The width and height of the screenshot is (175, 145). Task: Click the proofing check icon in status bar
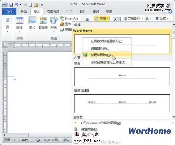coord(38,140)
